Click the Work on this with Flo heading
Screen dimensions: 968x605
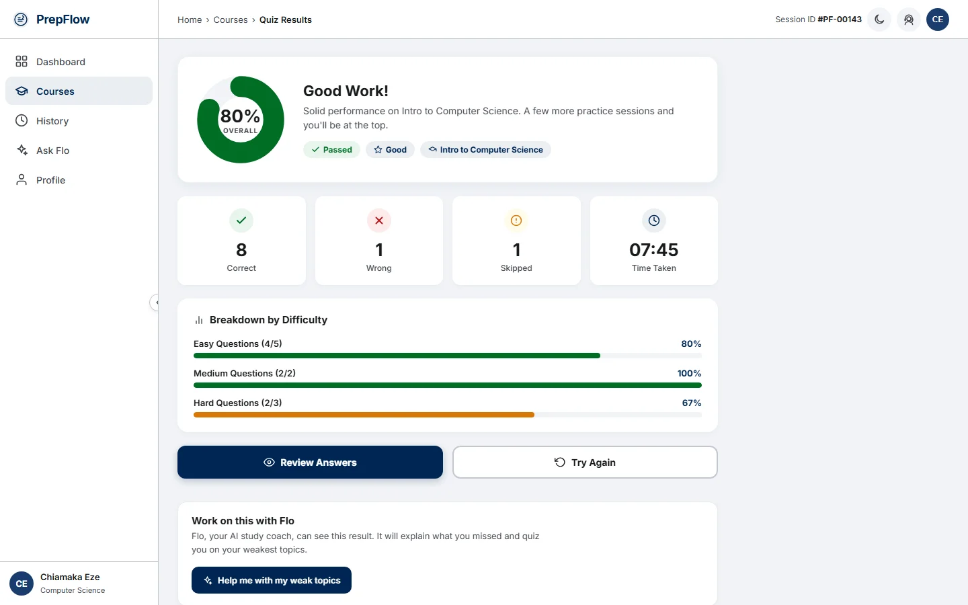[243, 521]
